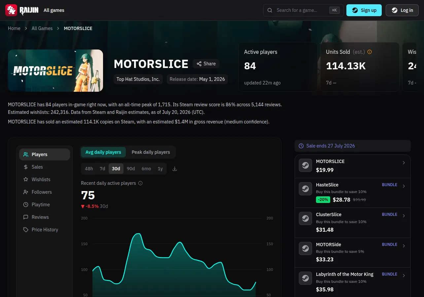Click the MOTORSLICE game title heading

click(151, 64)
